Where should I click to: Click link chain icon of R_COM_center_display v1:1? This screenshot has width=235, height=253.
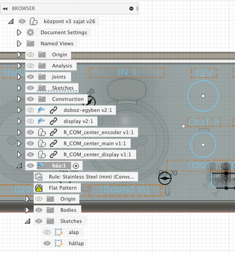tap(54, 155)
